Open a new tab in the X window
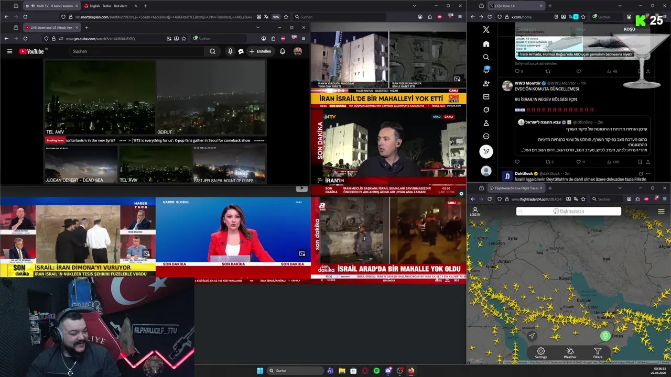 (549, 6)
